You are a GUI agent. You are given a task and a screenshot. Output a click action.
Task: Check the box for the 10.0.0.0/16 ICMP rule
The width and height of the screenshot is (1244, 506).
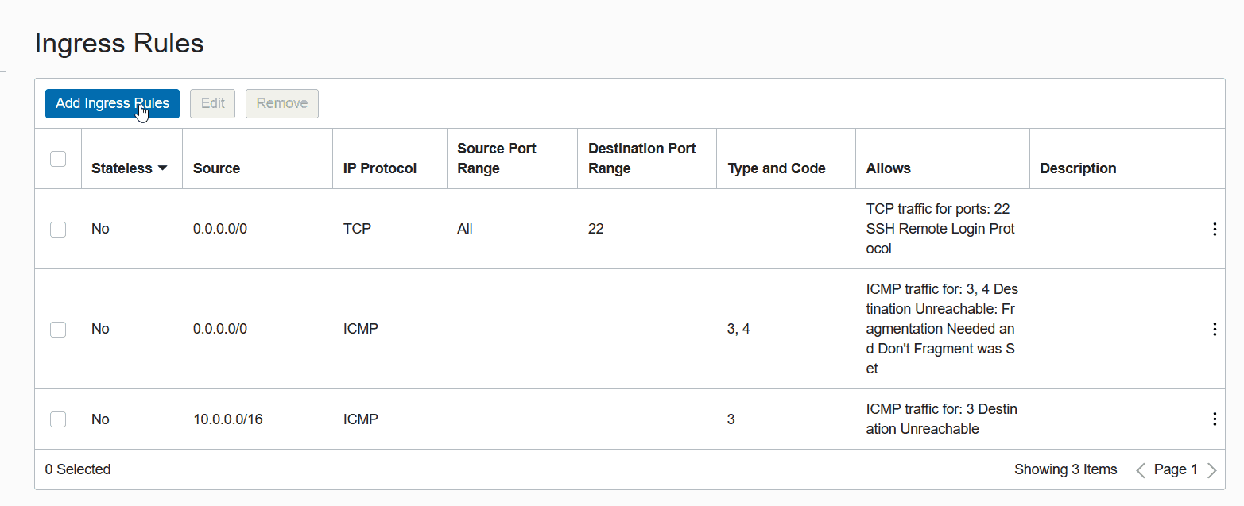pyautogui.click(x=58, y=419)
